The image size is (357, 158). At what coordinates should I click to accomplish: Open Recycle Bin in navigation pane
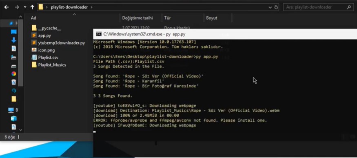coord(13,82)
